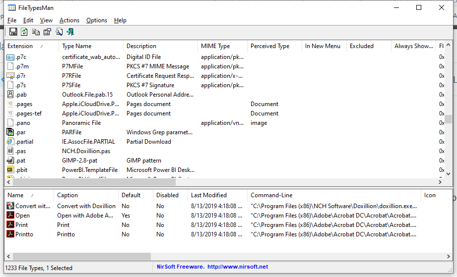
Task: Click the Command-Line column header
Action: click(x=334, y=195)
